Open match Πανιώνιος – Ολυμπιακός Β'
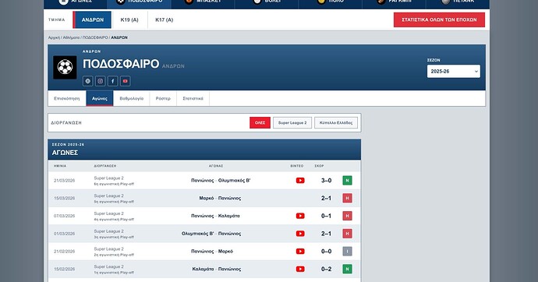The width and height of the screenshot is (538, 282). tap(221, 181)
